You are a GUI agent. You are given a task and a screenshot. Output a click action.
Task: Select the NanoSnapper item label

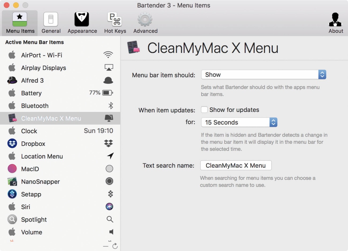coord(40,182)
